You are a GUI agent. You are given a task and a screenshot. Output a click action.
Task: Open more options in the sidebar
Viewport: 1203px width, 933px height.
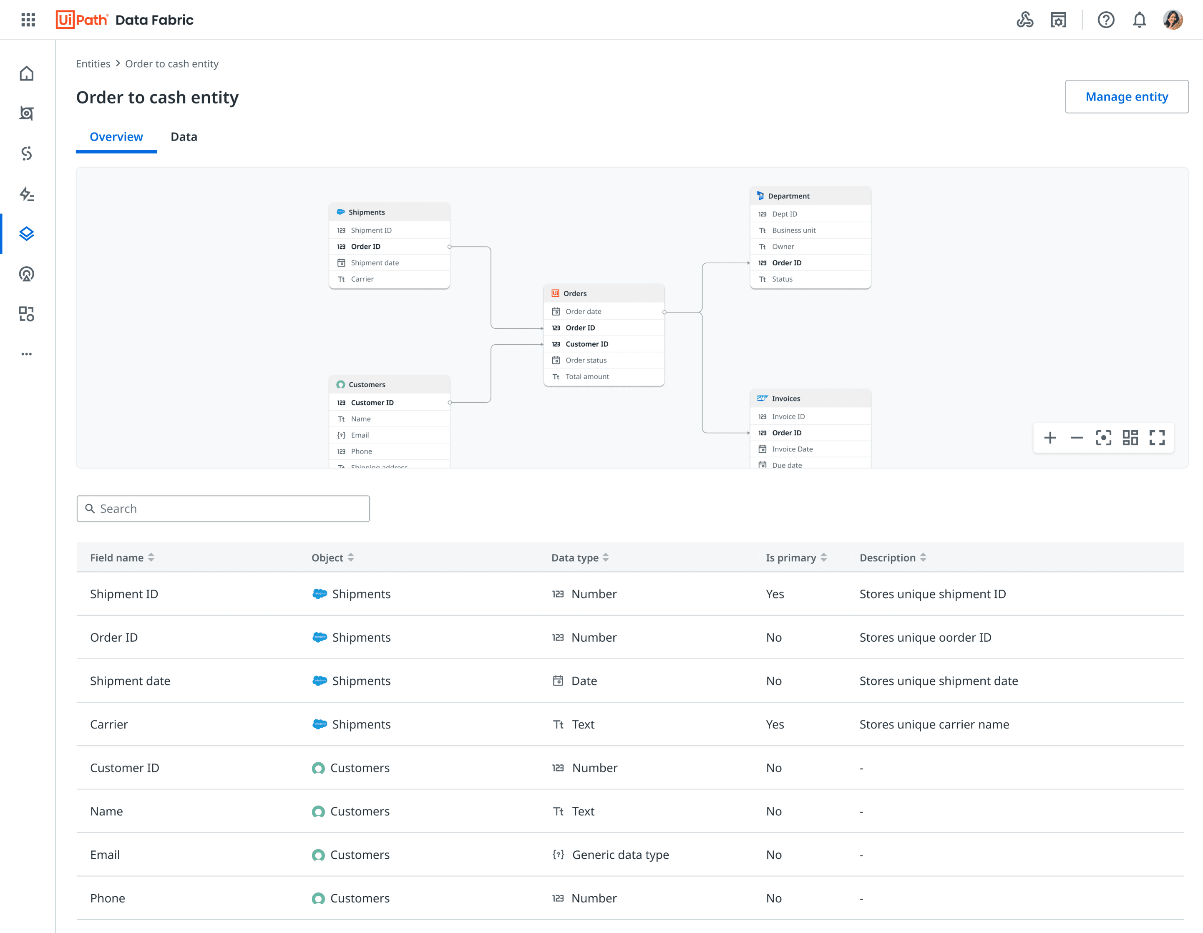pyautogui.click(x=26, y=354)
